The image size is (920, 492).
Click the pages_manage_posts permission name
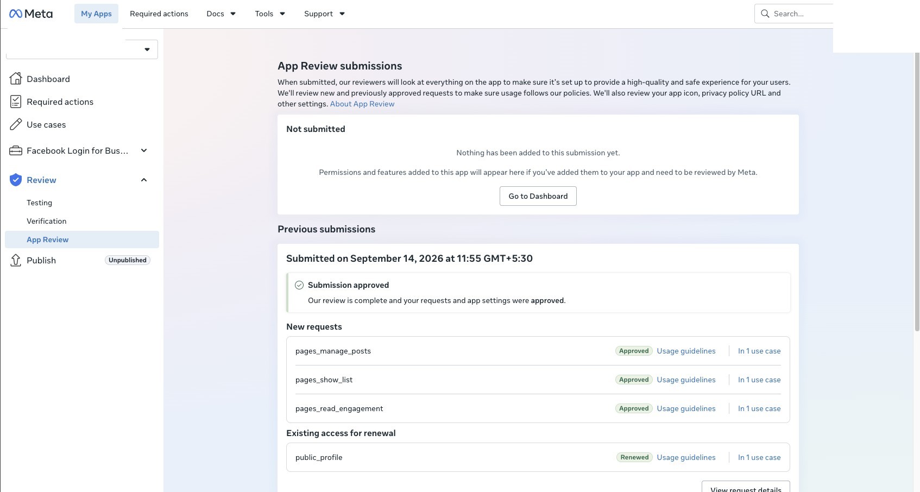point(333,351)
